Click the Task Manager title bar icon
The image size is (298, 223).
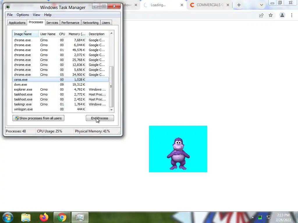pos(8,7)
